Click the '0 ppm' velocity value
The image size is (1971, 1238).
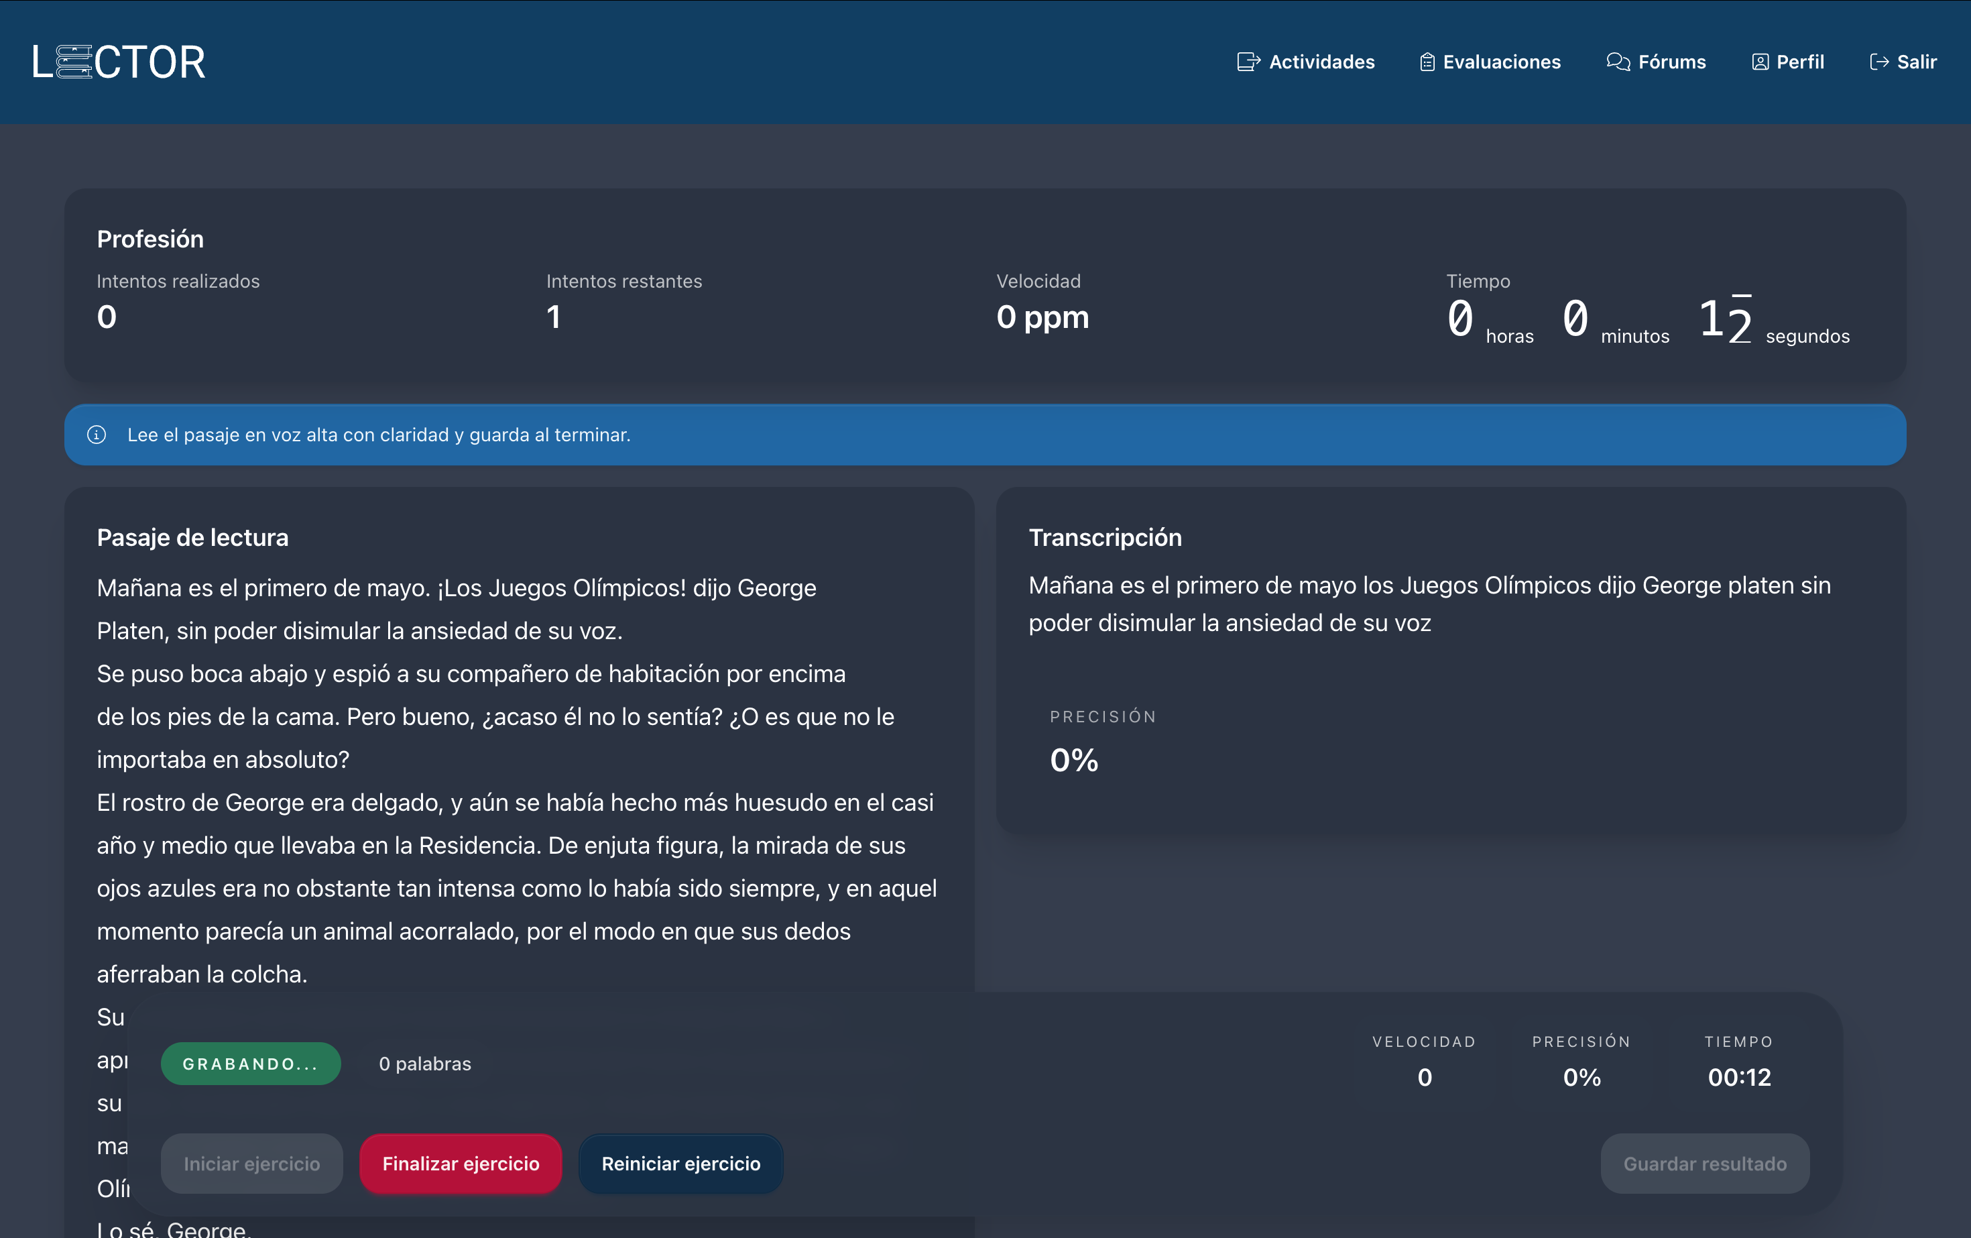point(1042,317)
